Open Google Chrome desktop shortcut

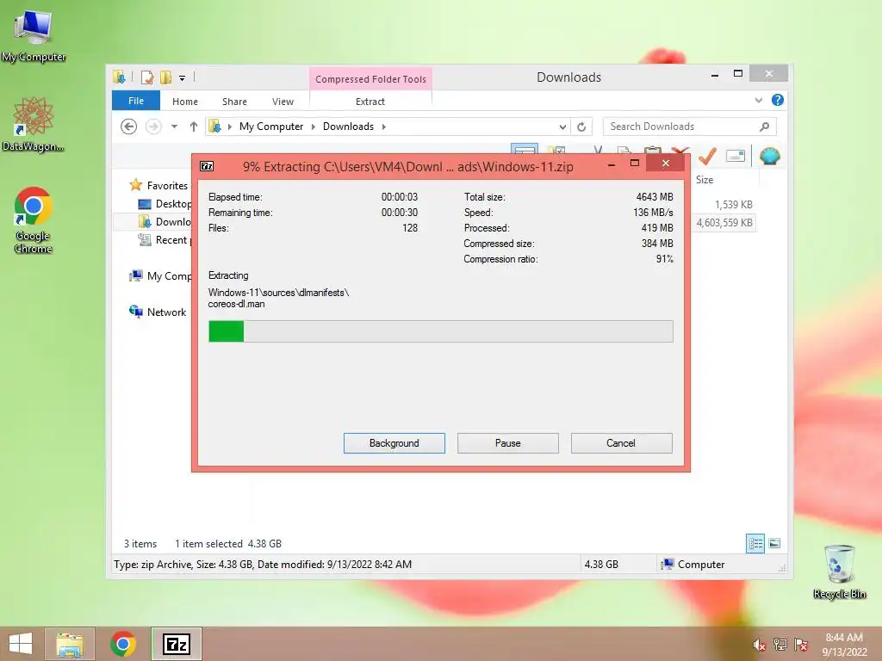pyautogui.click(x=33, y=220)
